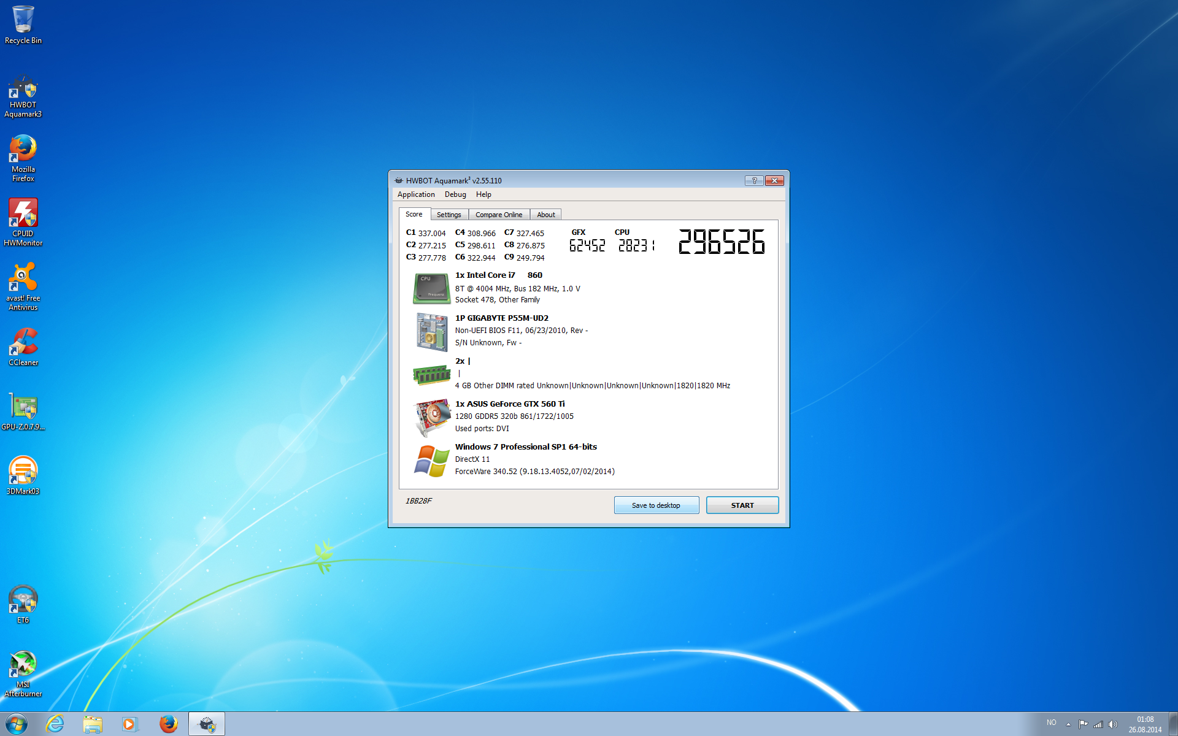The height and width of the screenshot is (736, 1178).
Task: Click the Show desktop strip
Action: [1174, 724]
